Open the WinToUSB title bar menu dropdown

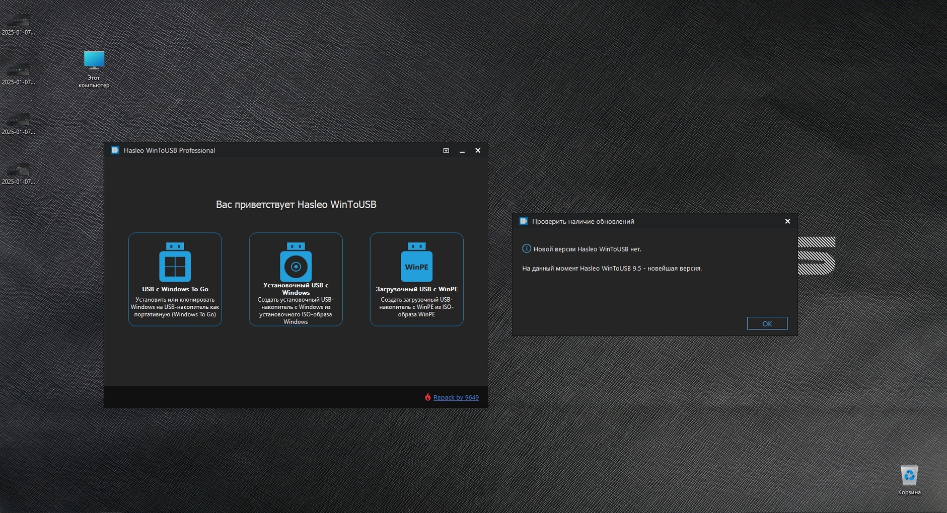446,150
